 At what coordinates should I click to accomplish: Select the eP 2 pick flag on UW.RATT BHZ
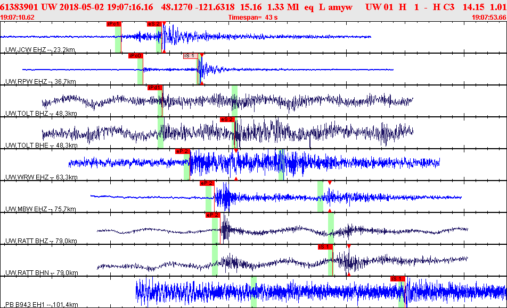[x=213, y=215]
